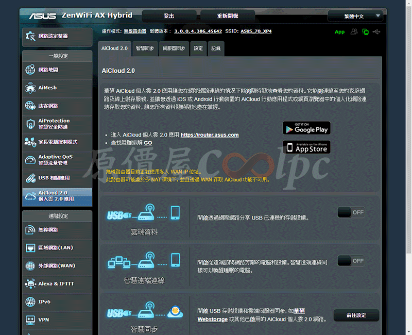Image resolution: width=412 pixels, height=335 pixels.
Task: Click the green App status indicator
Action: tap(339, 32)
